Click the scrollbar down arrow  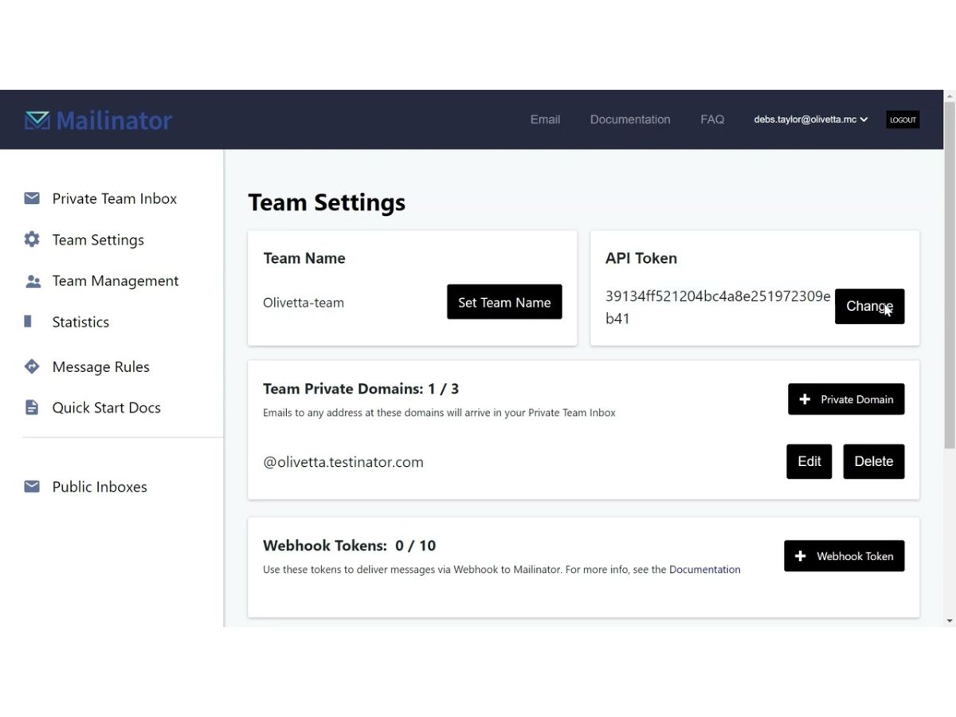(949, 621)
